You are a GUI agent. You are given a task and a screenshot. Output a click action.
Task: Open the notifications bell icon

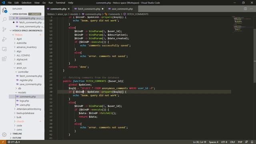(x=252, y=142)
